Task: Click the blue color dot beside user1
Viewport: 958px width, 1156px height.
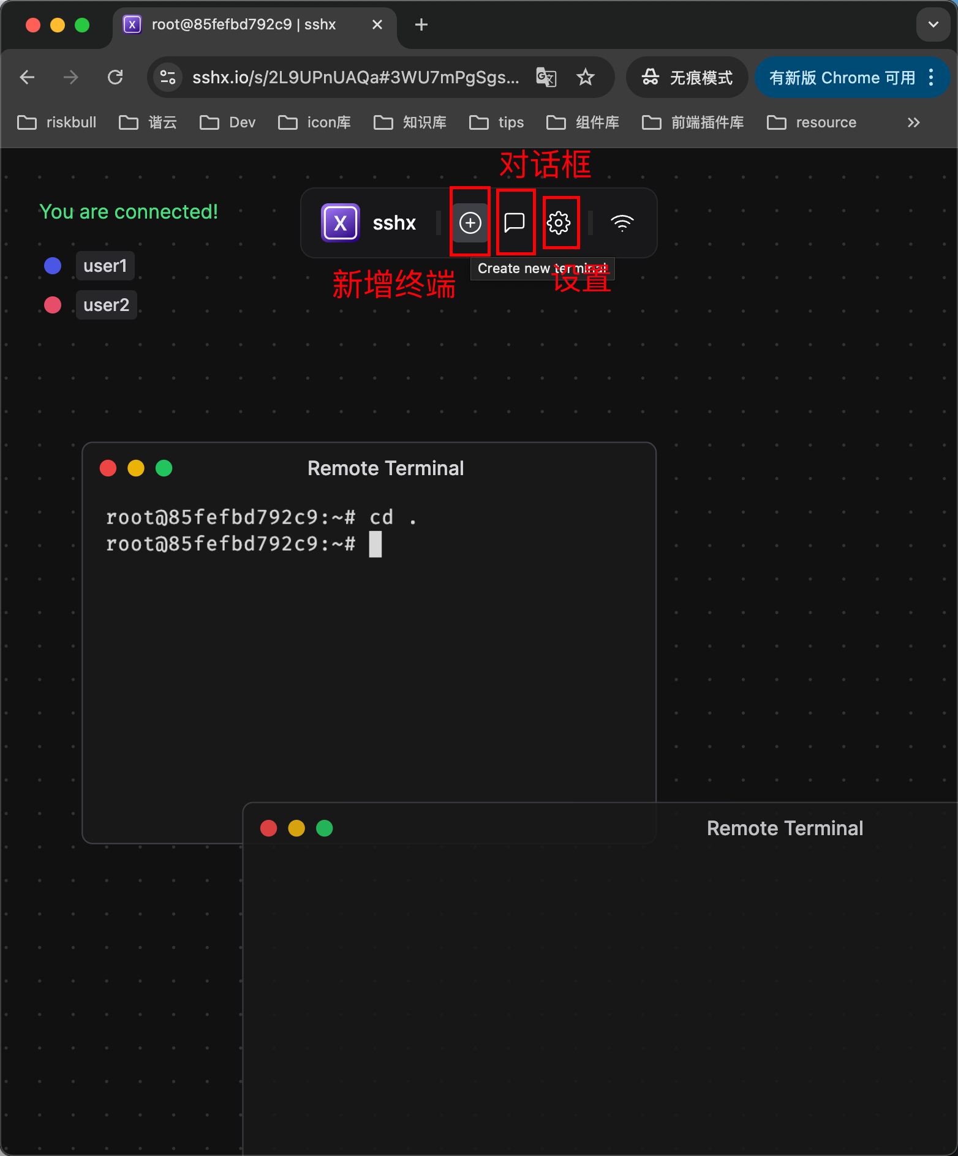Action: pos(53,266)
